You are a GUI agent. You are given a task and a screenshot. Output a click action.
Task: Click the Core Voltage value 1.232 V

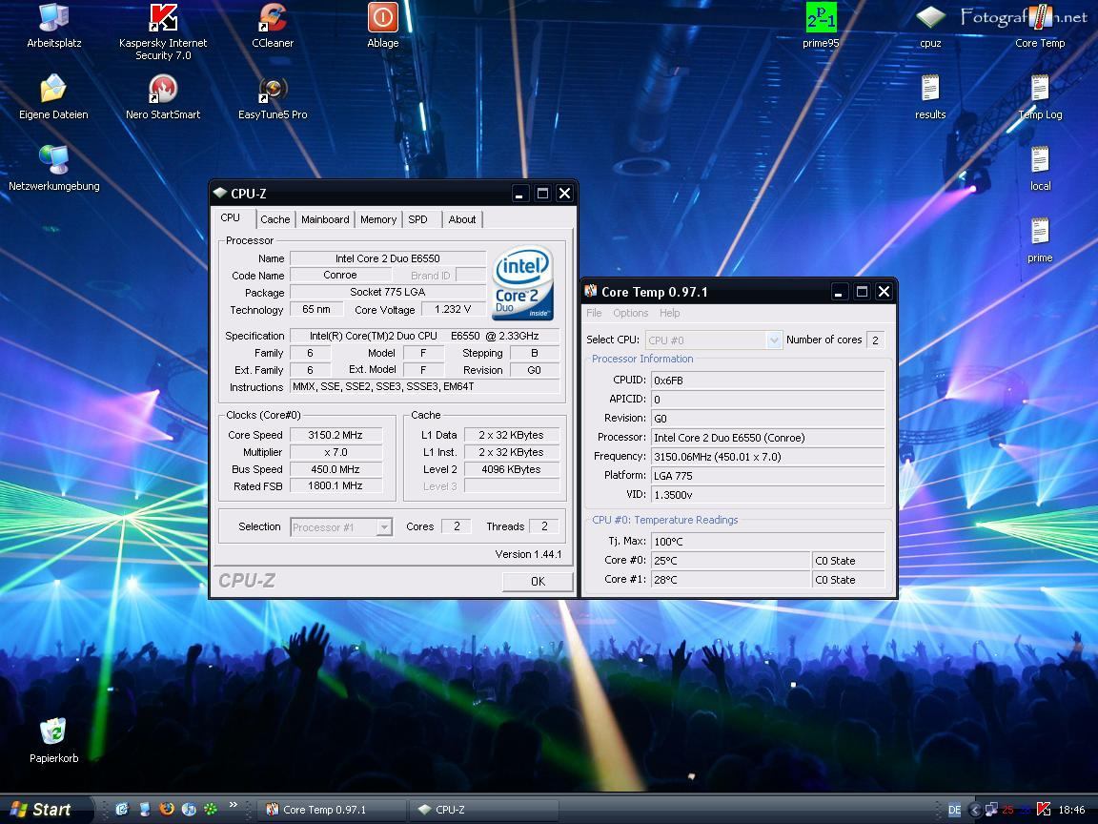point(453,309)
